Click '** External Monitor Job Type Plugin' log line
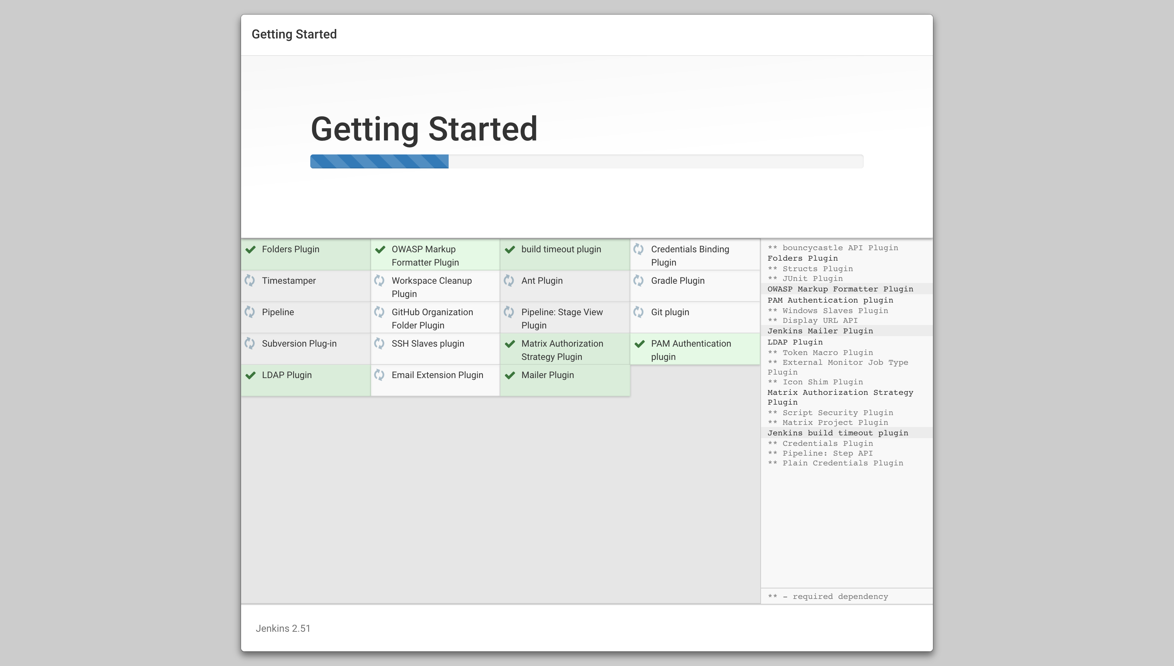This screenshot has height=666, width=1174. pos(838,367)
